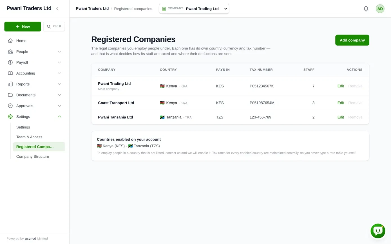Click the Add company button
This screenshot has width=391, height=244.
click(x=352, y=40)
